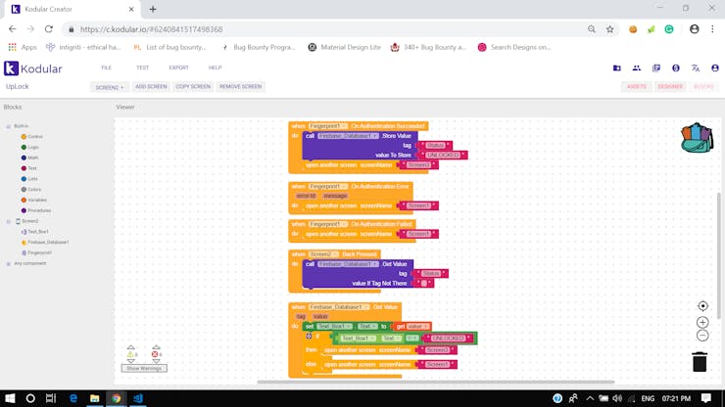Click the trash can in the viewer
The height and width of the screenshot is (407, 725).
(700, 361)
